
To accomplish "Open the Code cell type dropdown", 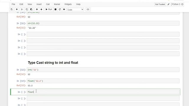I will [x=76, y=9].
